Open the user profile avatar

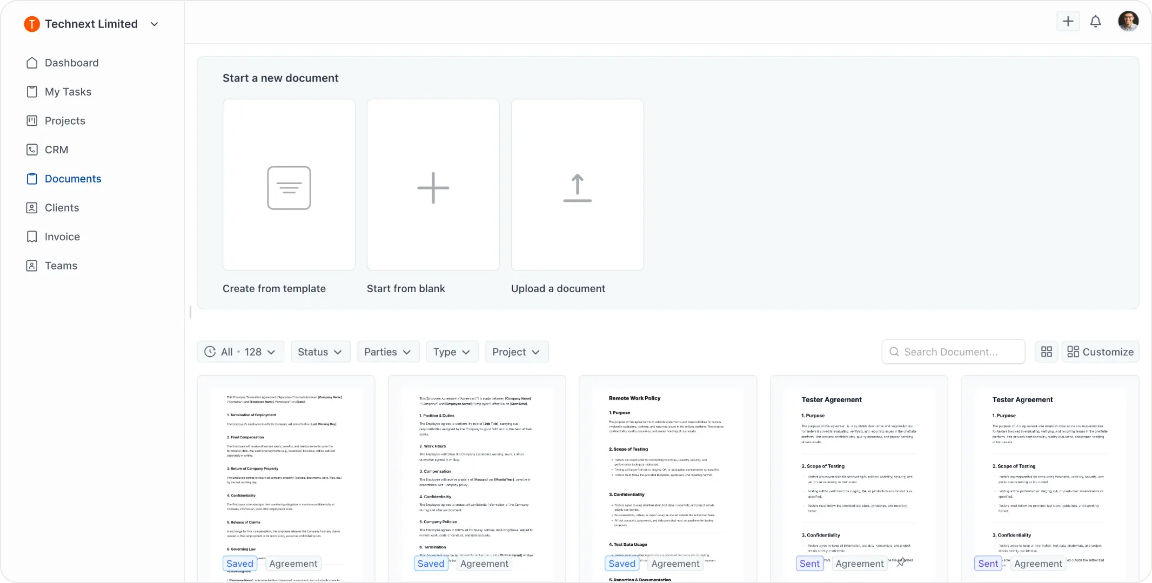click(1128, 22)
